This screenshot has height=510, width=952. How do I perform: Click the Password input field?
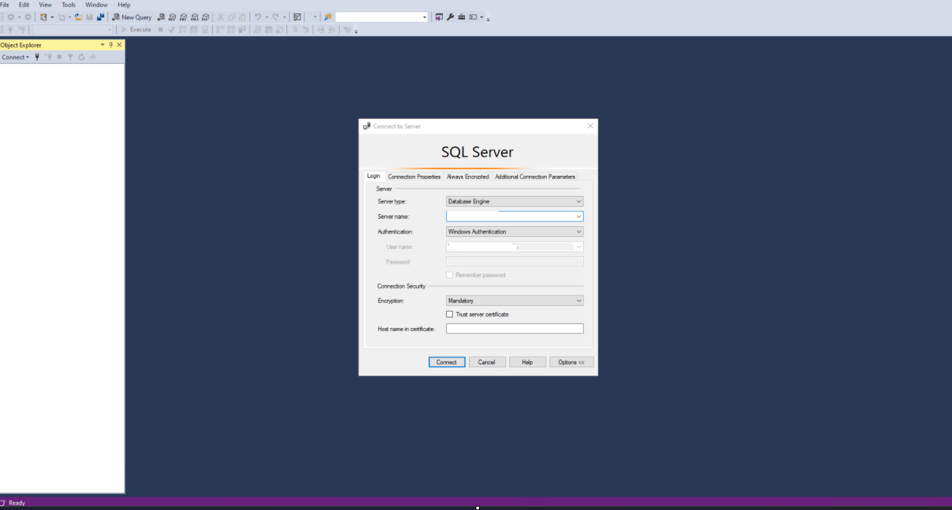coord(515,262)
